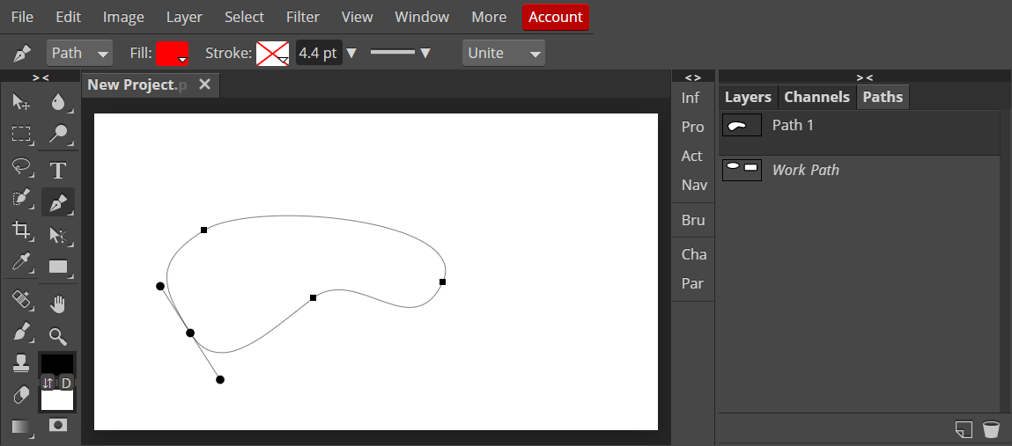Open the Image menu
This screenshot has width=1012, height=446.
tap(123, 17)
